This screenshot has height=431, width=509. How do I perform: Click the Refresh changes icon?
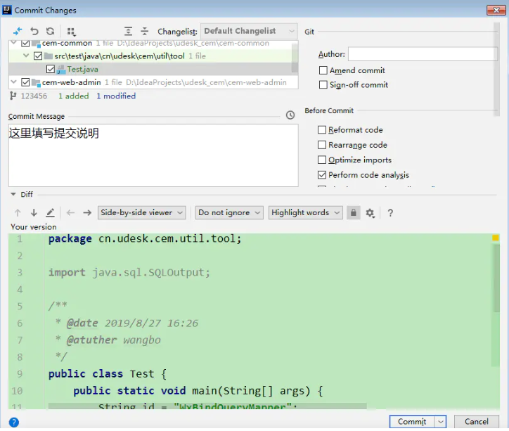click(51, 32)
